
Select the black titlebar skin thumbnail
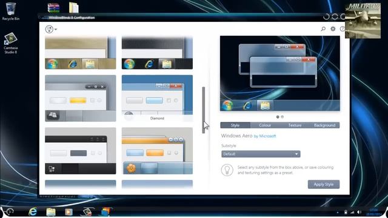pos(81,151)
